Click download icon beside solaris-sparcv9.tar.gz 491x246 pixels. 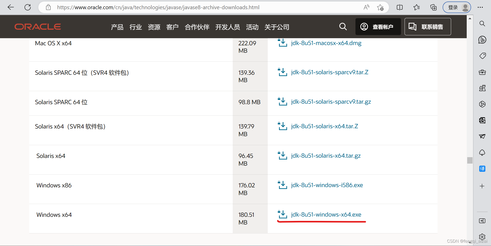coord(282,101)
